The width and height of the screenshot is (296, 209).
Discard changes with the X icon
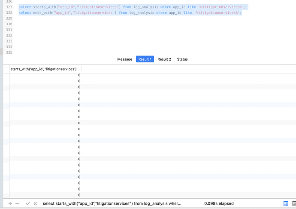pyautogui.click(x=35, y=203)
